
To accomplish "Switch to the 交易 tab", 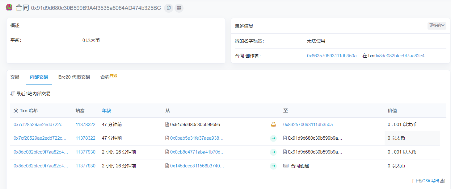I will (15, 77).
